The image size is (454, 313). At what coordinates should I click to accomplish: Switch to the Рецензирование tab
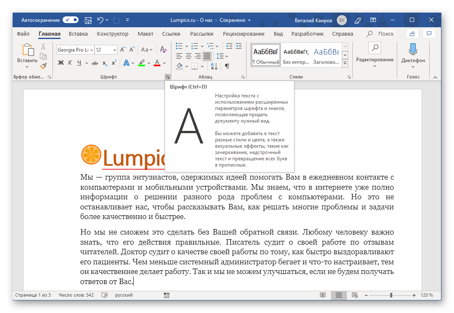tap(244, 34)
